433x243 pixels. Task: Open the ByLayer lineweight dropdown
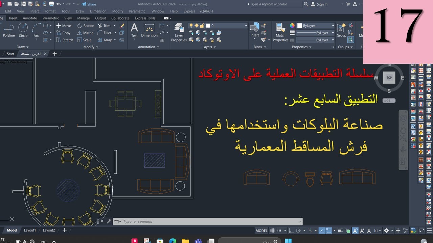(316, 33)
